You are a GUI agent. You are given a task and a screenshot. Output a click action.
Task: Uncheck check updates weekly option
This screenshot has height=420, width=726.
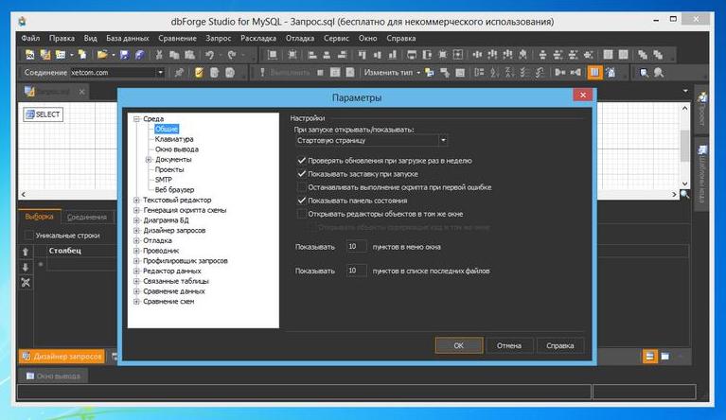click(301, 161)
